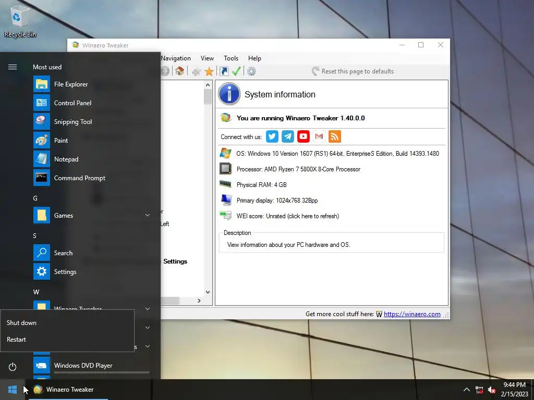Click Primary display 1024x768 text
The width and height of the screenshot is (534, 400).
tap(277, 201)
